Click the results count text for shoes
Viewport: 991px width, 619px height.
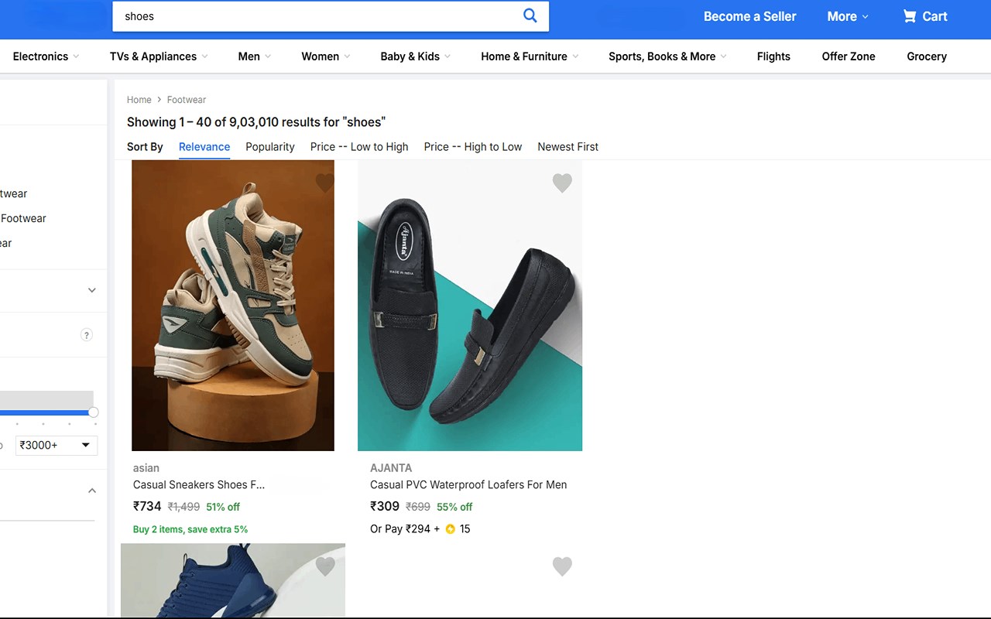pyautogui.click(x=256, y=122)
